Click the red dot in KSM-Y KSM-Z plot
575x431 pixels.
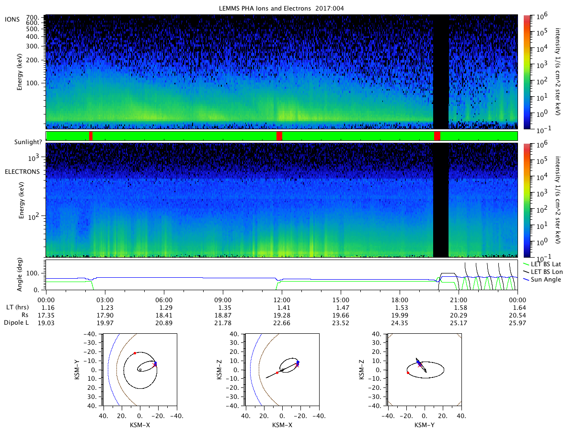[408, 373]
